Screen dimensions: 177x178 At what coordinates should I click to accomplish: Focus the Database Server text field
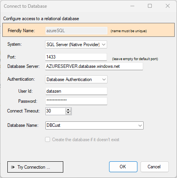(x=94, y=66)
